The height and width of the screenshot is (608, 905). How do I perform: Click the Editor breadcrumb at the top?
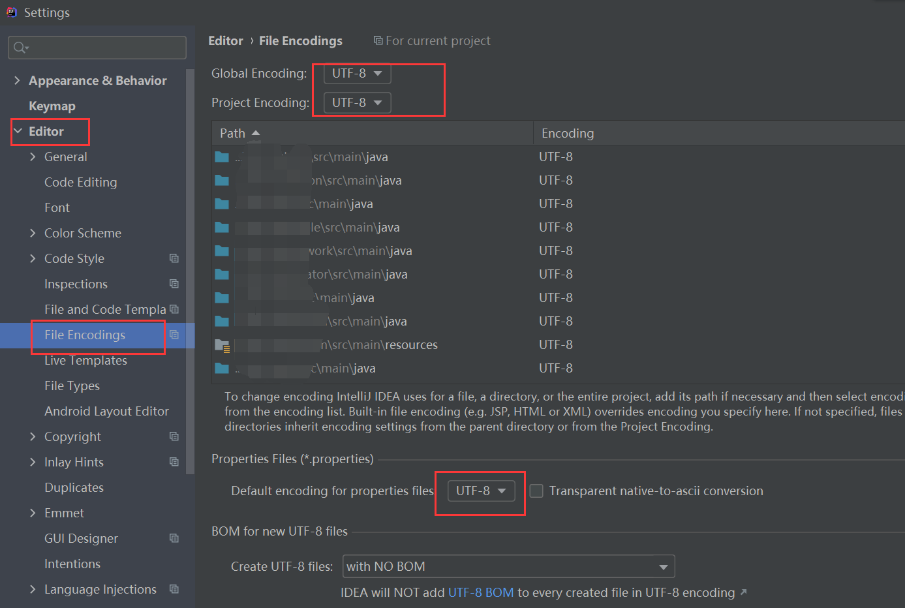225,40
